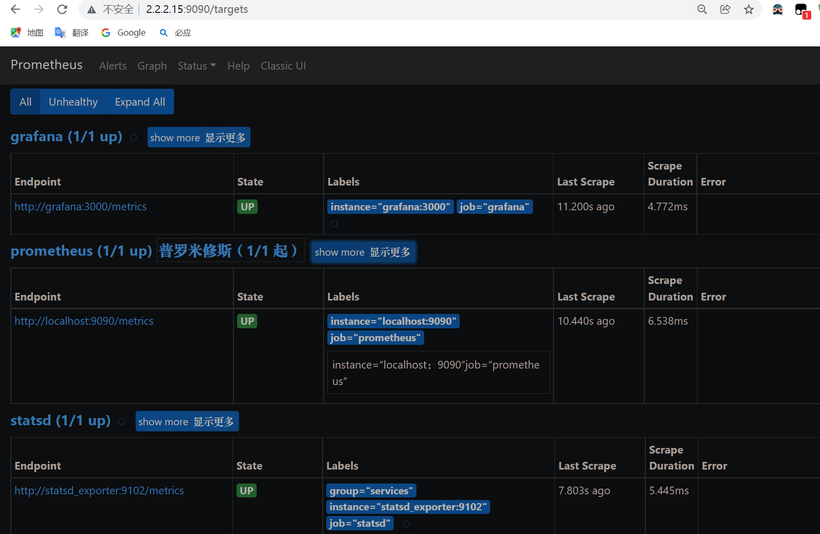Open the Google bookmark

124,32
